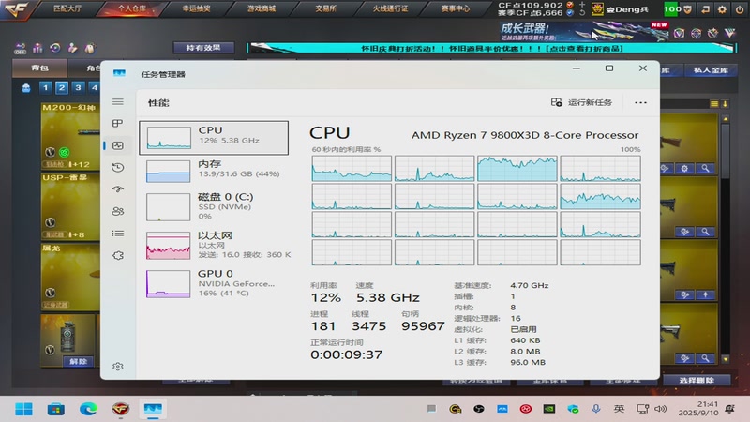Click refresh icon beside 赛季CF点 balance

point(581,12)
